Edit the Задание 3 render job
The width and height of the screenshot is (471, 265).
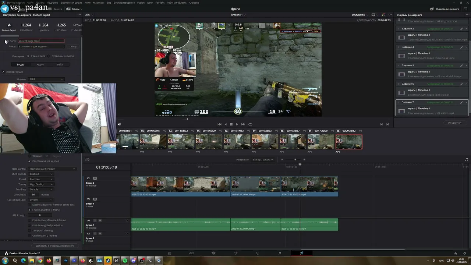pyautogui.click(x=461, y=29)
